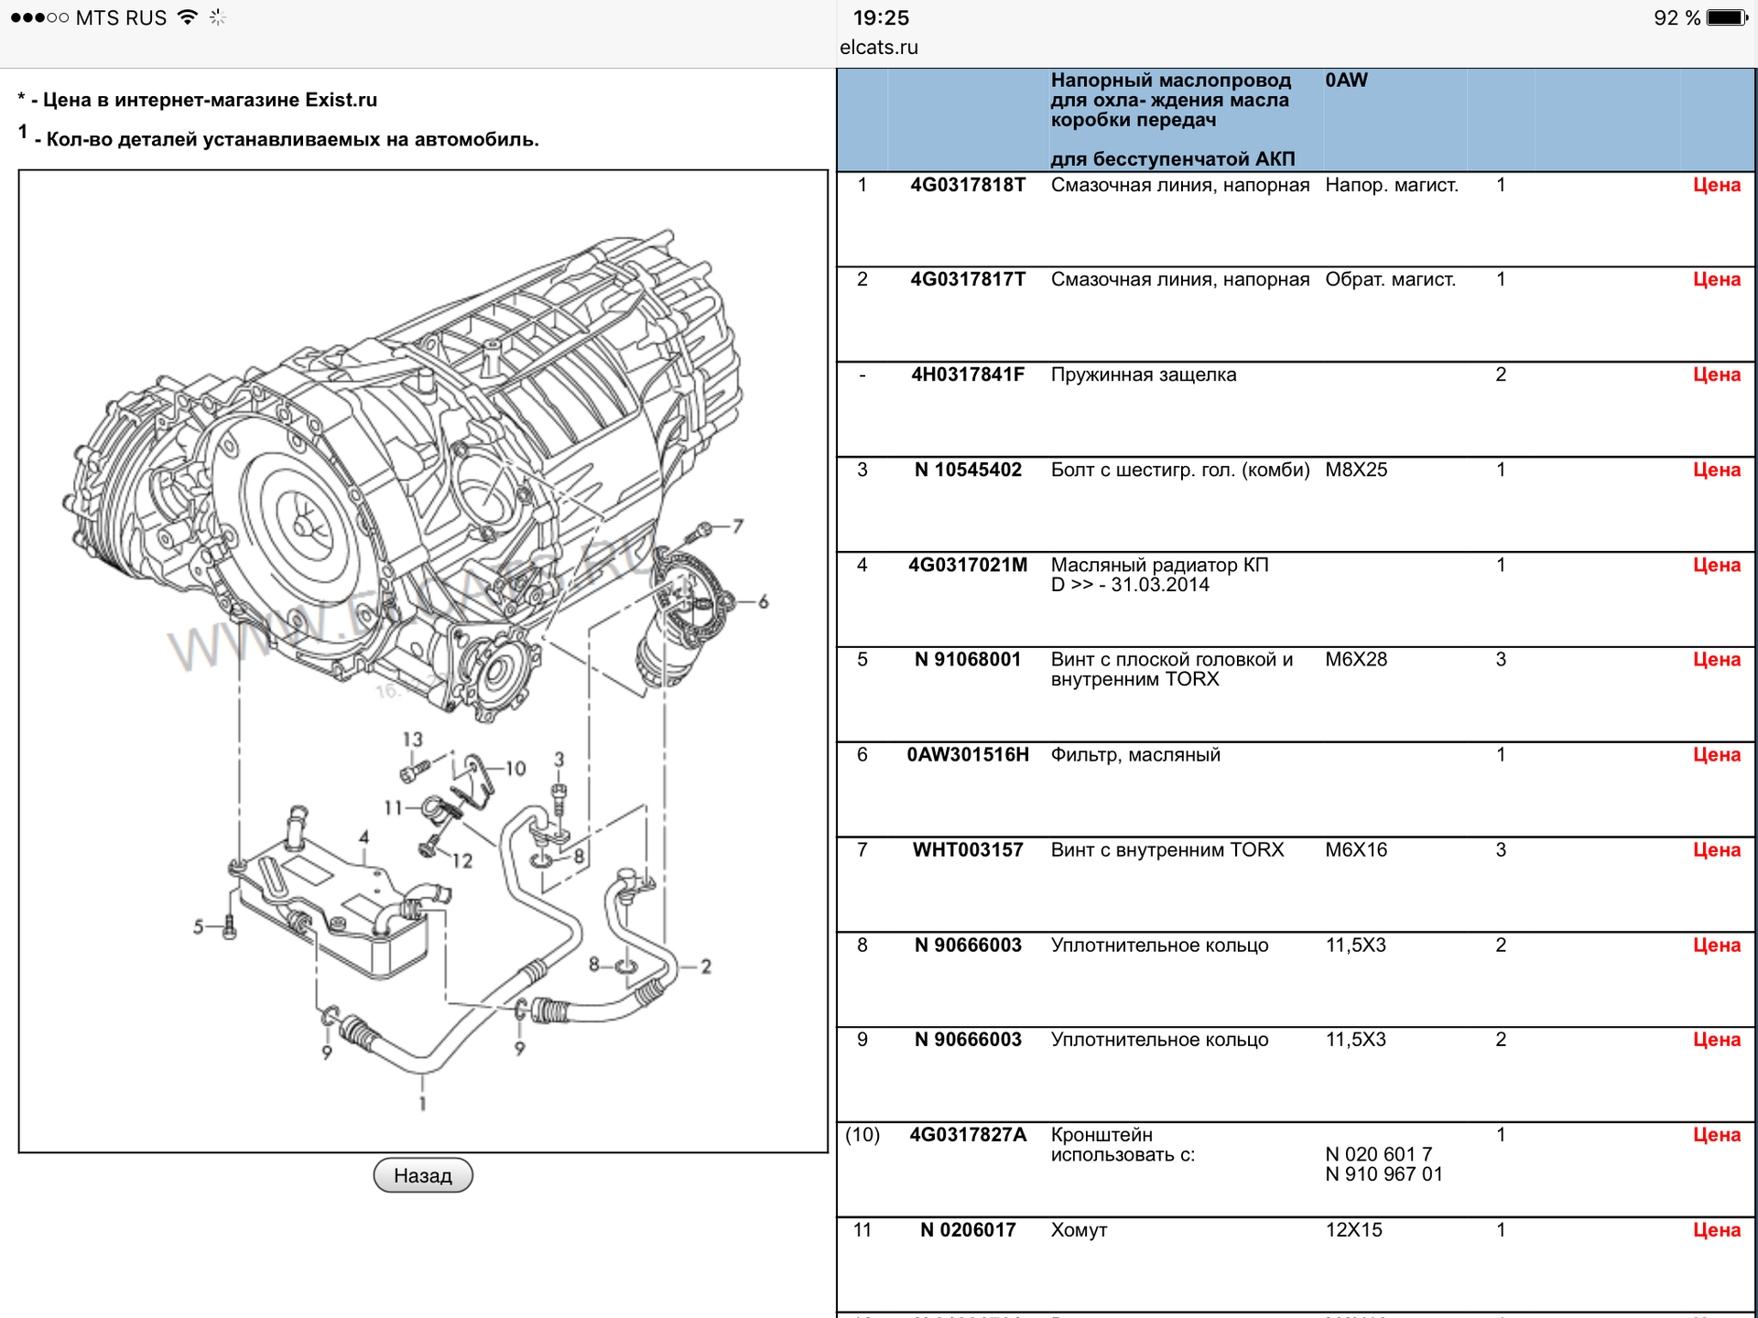Tap callout number 6 on oil filter
Viewport: 1758px width, 1318px height.
point(763,601)
